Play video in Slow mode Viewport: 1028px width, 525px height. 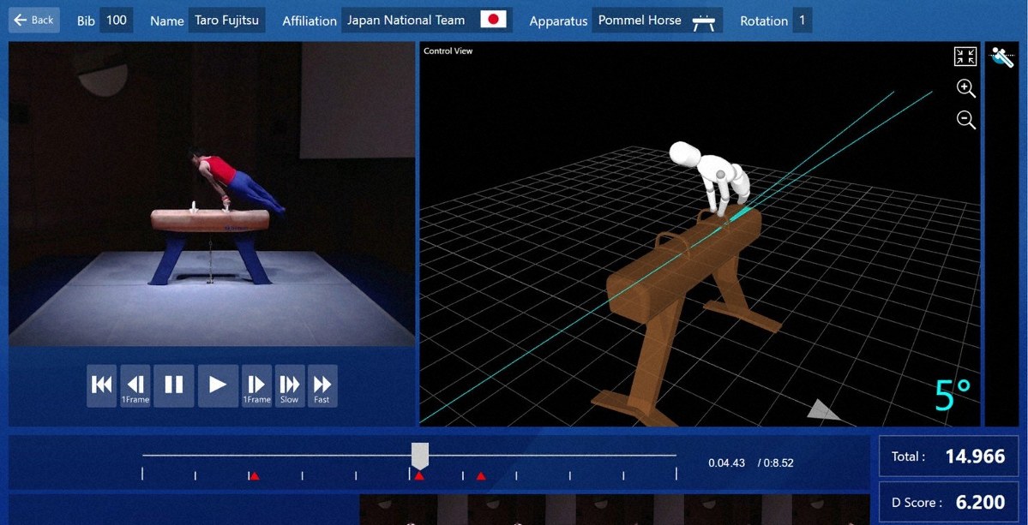click(x=289, y=385)
